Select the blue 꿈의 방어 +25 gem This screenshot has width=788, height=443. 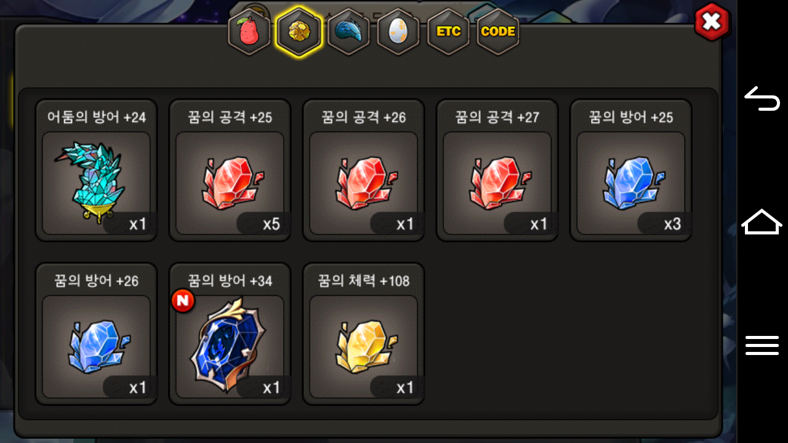click(x=630, y=170)
